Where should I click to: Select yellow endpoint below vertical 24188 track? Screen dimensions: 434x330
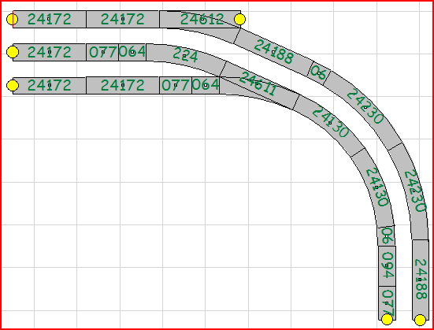420,320
